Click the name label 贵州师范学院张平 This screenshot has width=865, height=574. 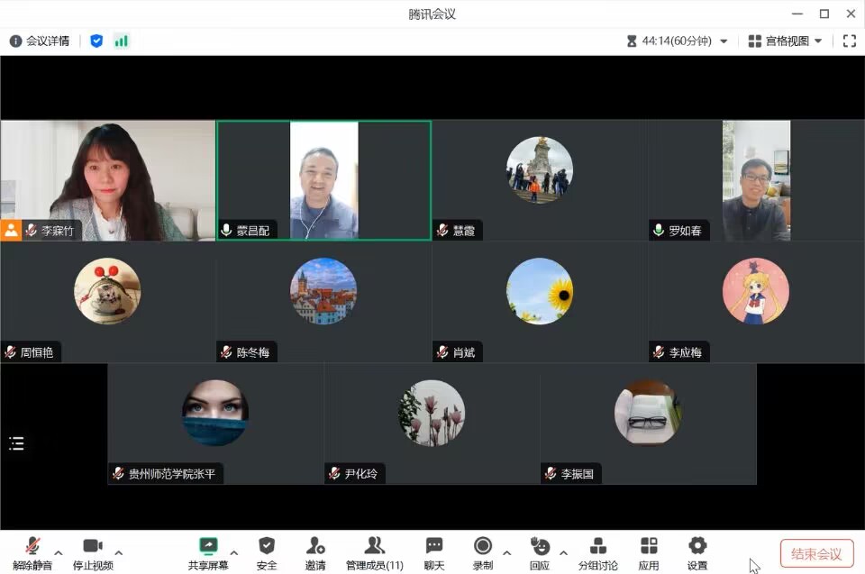[172, 474]
